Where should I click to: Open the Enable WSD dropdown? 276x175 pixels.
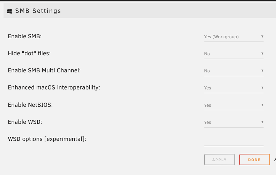click(x=234, y=122)
